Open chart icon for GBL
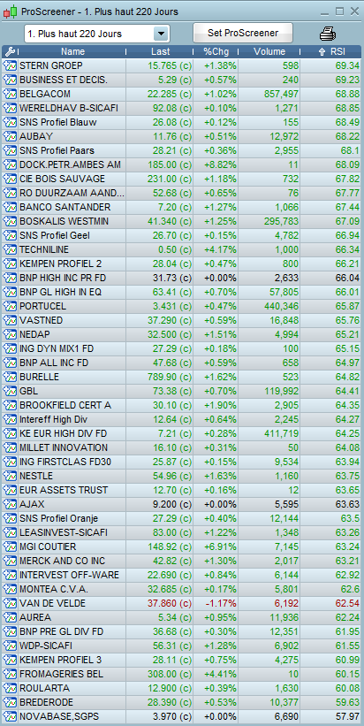Image resolution: width=364 pixels, height=726 pixels. [10, 391]
